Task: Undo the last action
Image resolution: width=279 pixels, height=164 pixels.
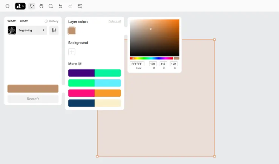Action: (x=60, y=6)
